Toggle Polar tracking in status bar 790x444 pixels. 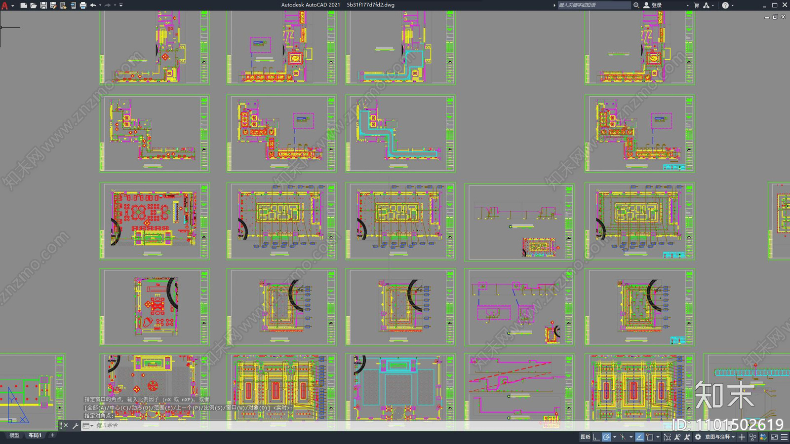[x=606, y=437]
